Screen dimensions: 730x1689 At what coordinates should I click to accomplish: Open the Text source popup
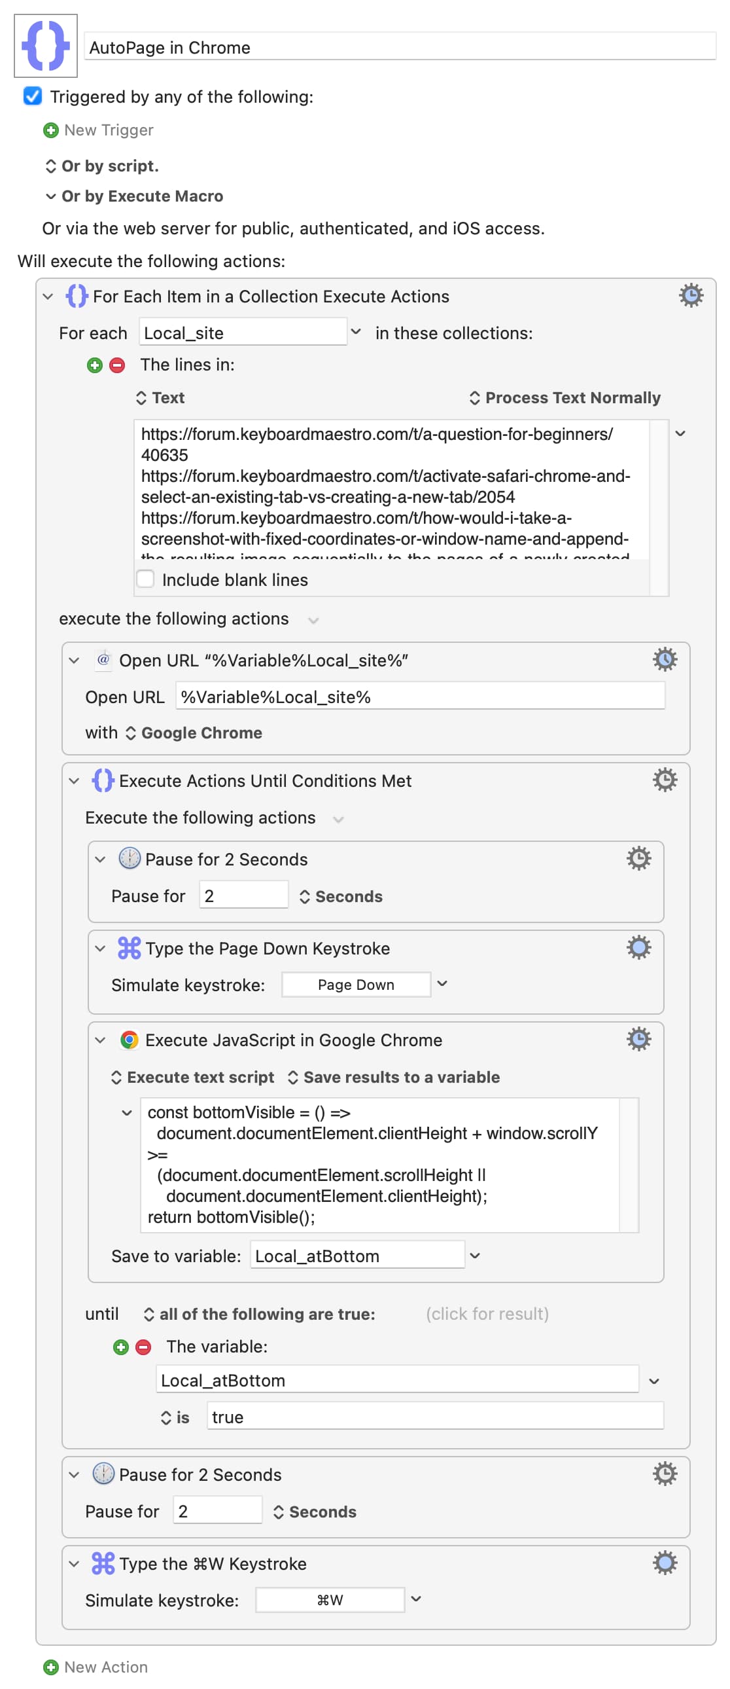[160, 398]
